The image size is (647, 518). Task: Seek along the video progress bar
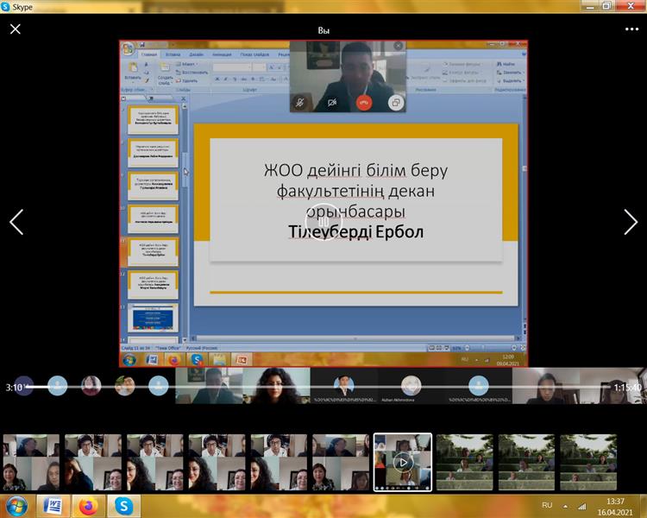[x=323, y=387]
